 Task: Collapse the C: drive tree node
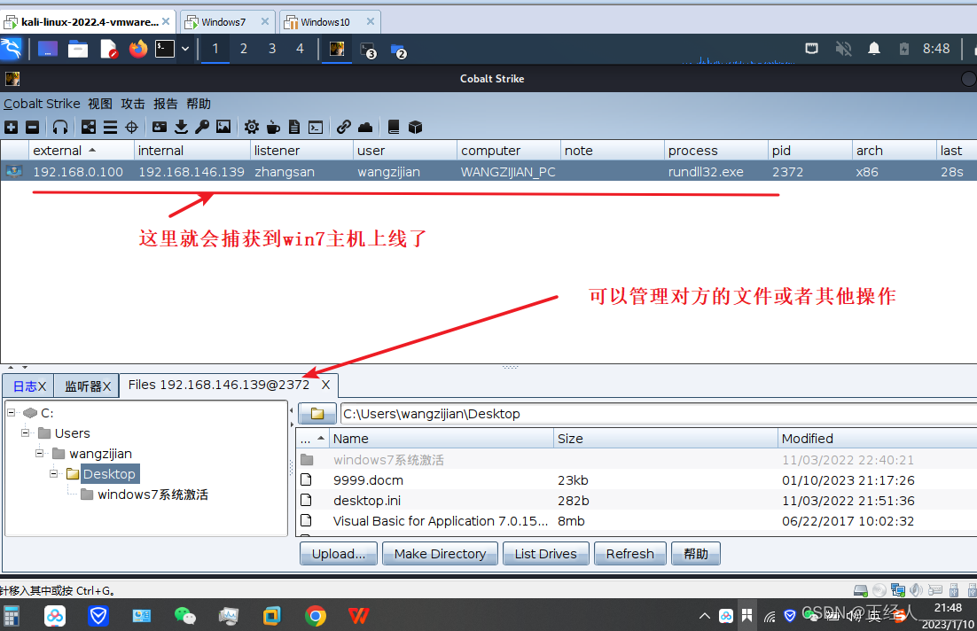(x=12, y=413)
